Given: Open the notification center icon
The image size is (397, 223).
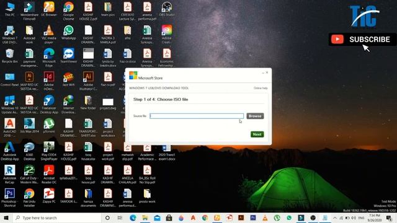Looking at the screenshot, I should click(390, 217).
